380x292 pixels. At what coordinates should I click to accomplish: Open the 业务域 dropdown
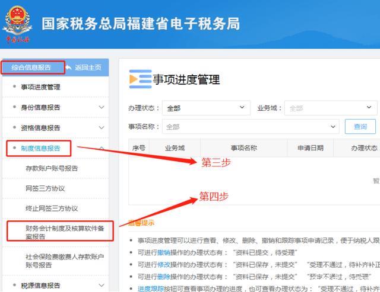331,108
